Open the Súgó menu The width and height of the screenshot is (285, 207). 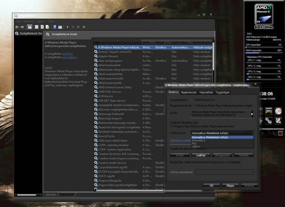51,21
